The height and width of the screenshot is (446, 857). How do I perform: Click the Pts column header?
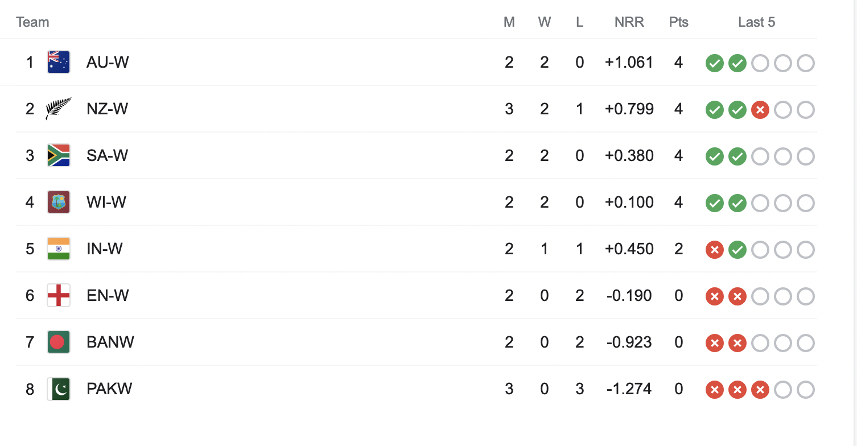pos(678,22)
